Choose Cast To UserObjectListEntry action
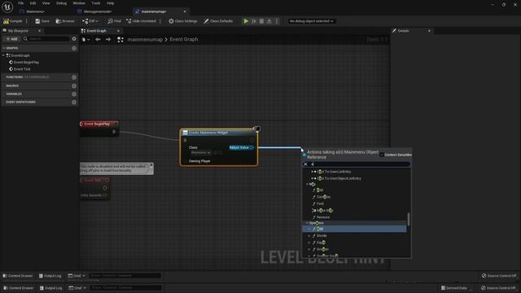Screen dimensions: 521x293 339,178
